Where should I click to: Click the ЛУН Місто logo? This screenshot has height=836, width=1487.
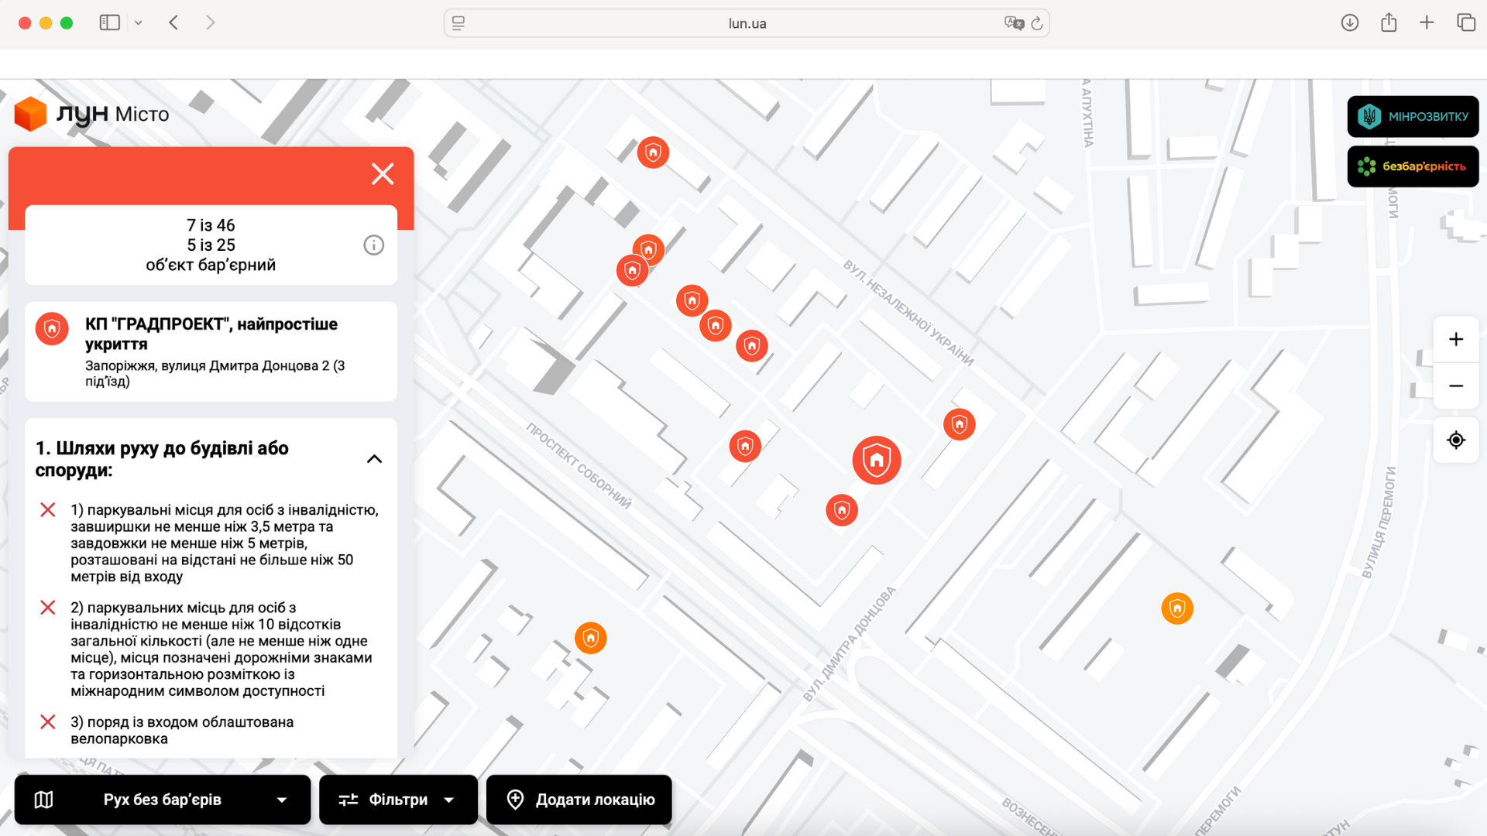[91, 115]
